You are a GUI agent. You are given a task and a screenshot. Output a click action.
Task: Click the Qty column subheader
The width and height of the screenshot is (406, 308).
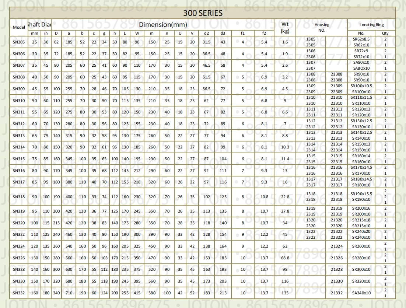(x=385, y=33)
